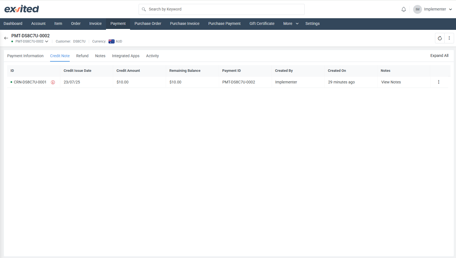Click the Exsited logo

tap(22, 9)
